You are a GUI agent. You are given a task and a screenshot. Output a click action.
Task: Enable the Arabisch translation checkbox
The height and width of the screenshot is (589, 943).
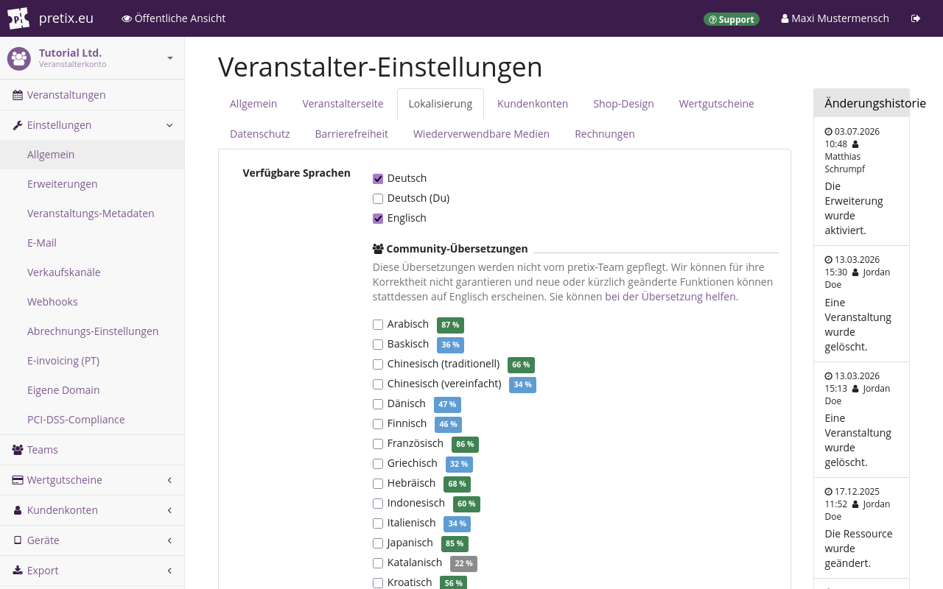point(378,324)
